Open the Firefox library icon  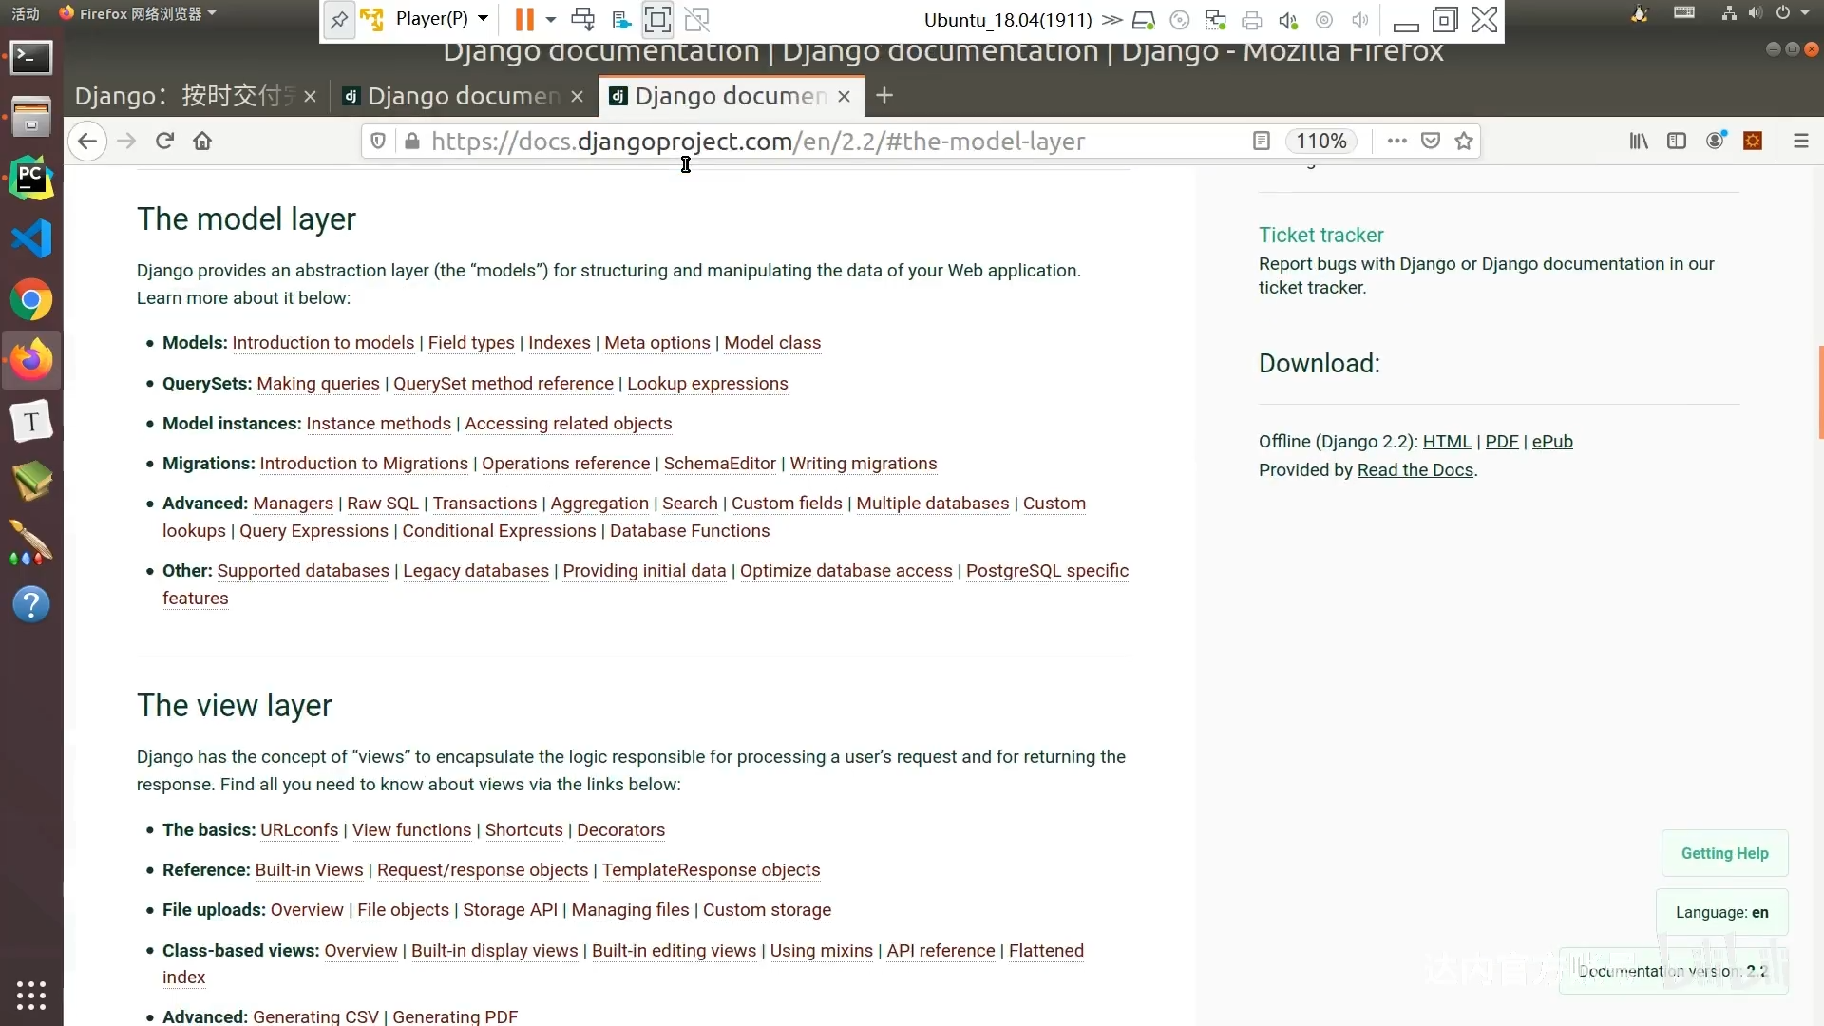[x=1639, y=141]
